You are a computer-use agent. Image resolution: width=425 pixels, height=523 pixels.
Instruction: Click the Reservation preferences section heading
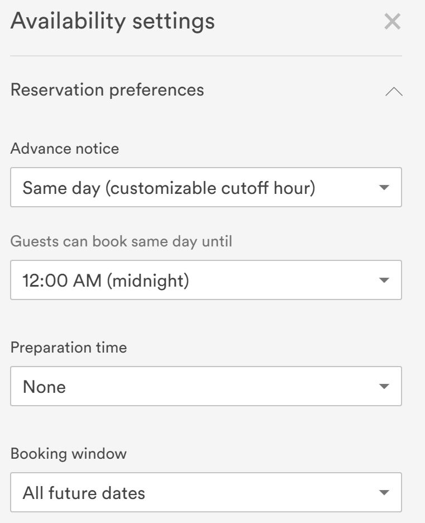click(107, 90)
